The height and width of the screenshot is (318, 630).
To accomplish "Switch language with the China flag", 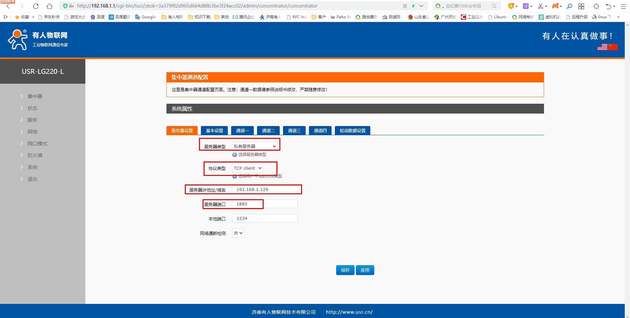I will click(x=613, y=47).
